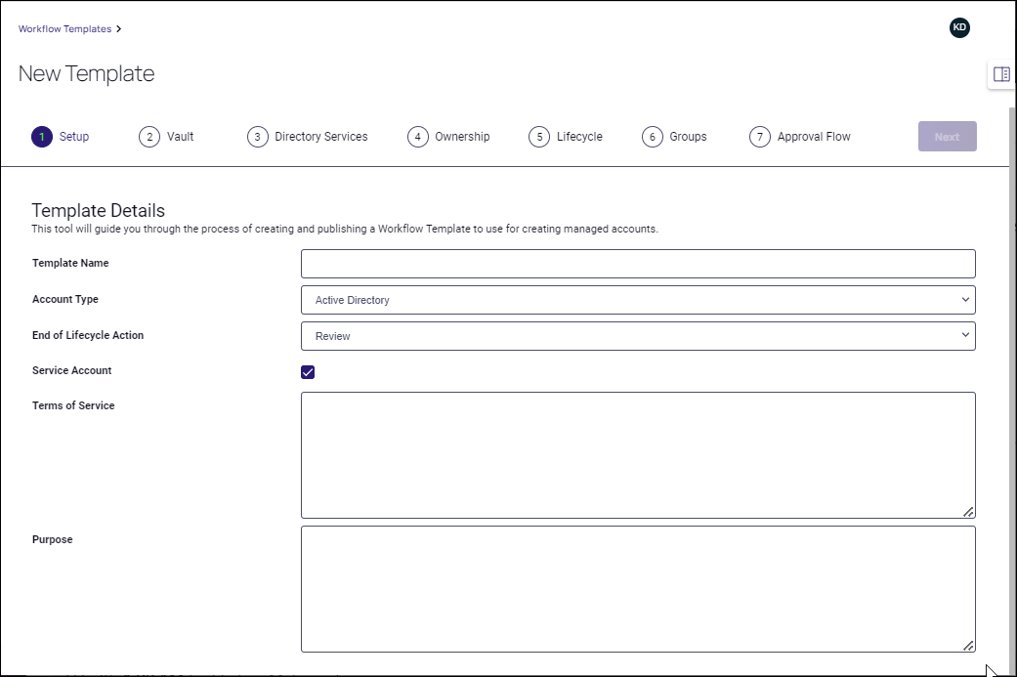The image size is (1017, 677).
Task: Go to the Groups step
Action: tap(653, 136)
